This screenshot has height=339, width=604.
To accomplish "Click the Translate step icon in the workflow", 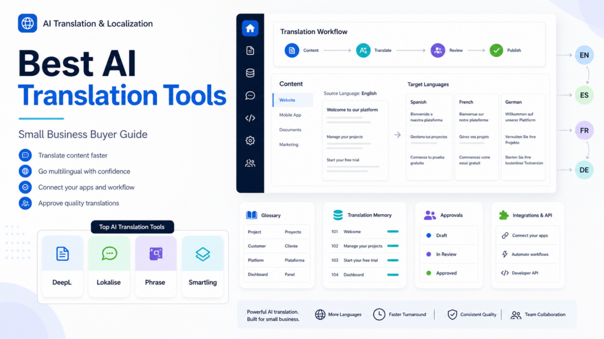I will pos(363,51).
